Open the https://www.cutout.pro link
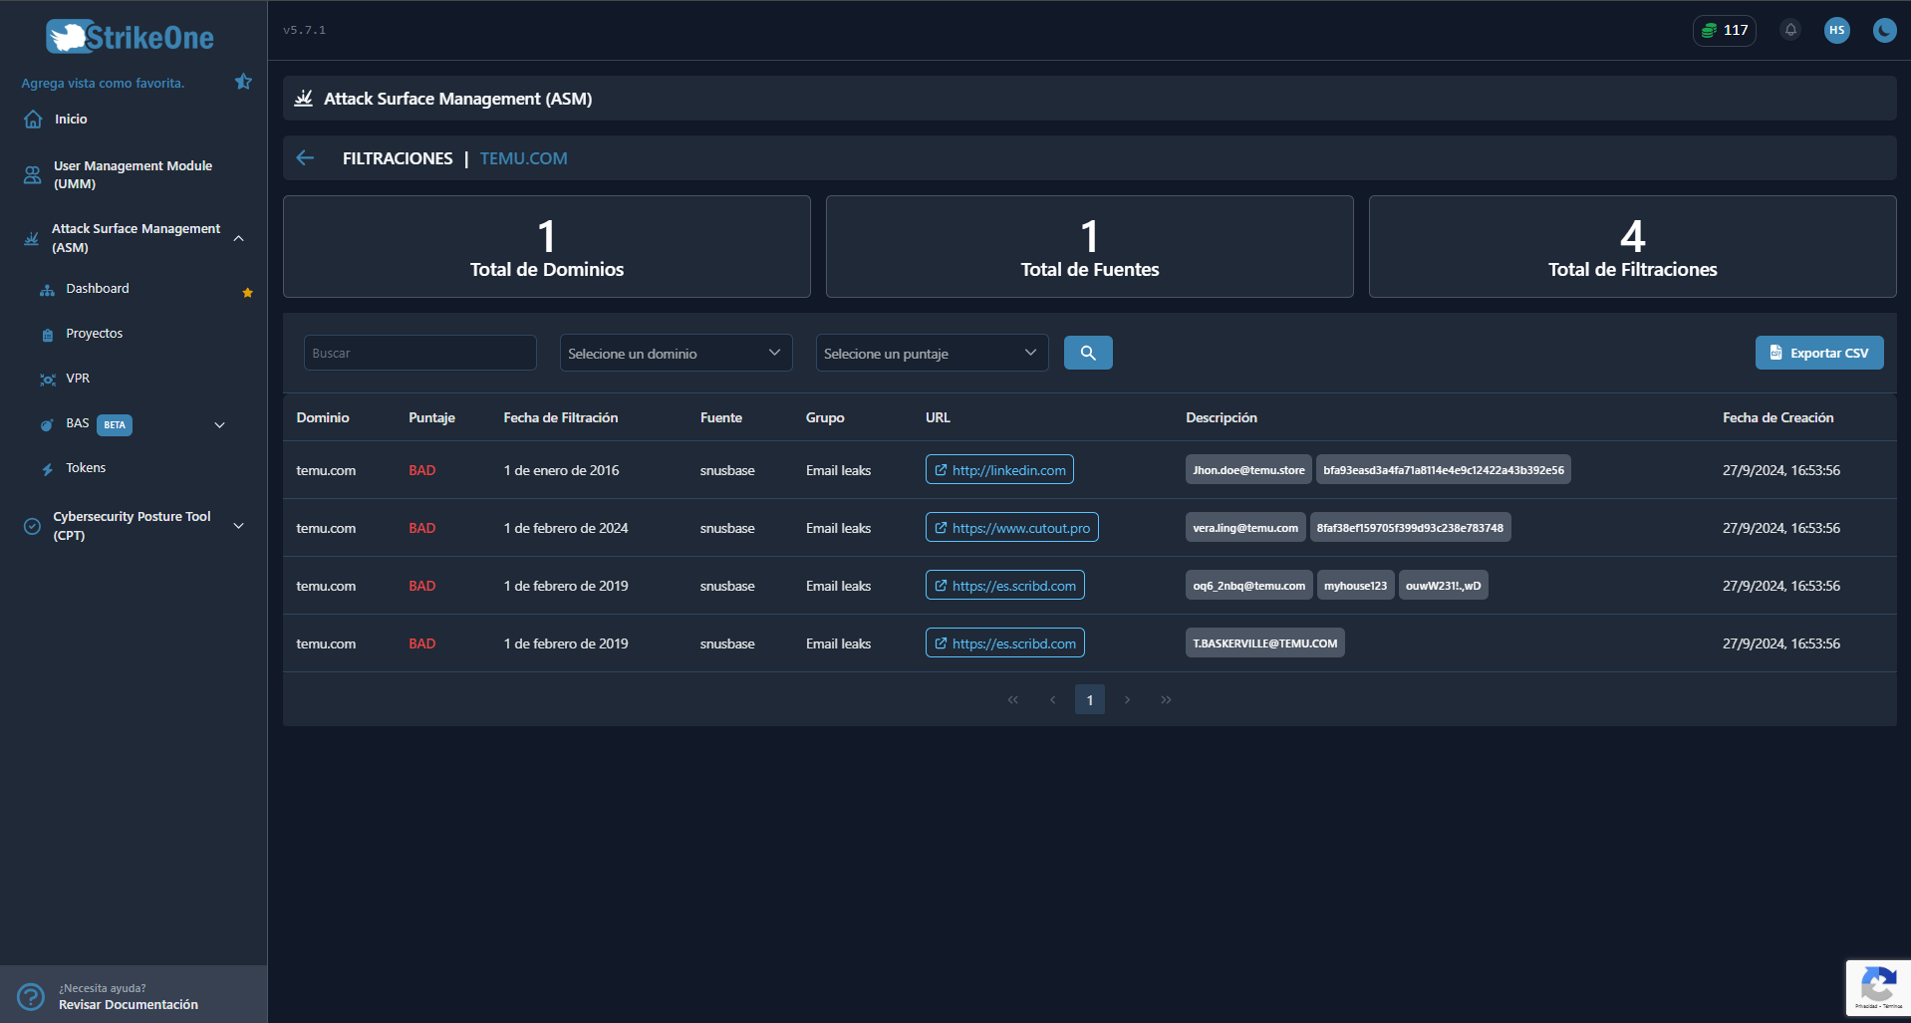1911x1023 pixels. pyautogui.click(x=1010, y=527)
